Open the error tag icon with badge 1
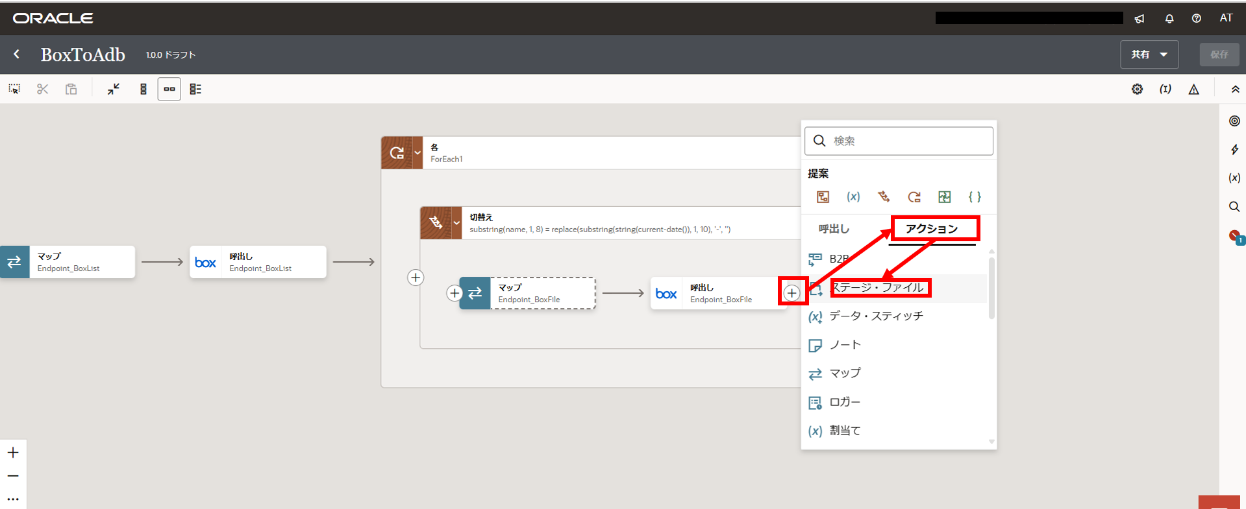The image size is (1246, 509). tap(1236, 237)
